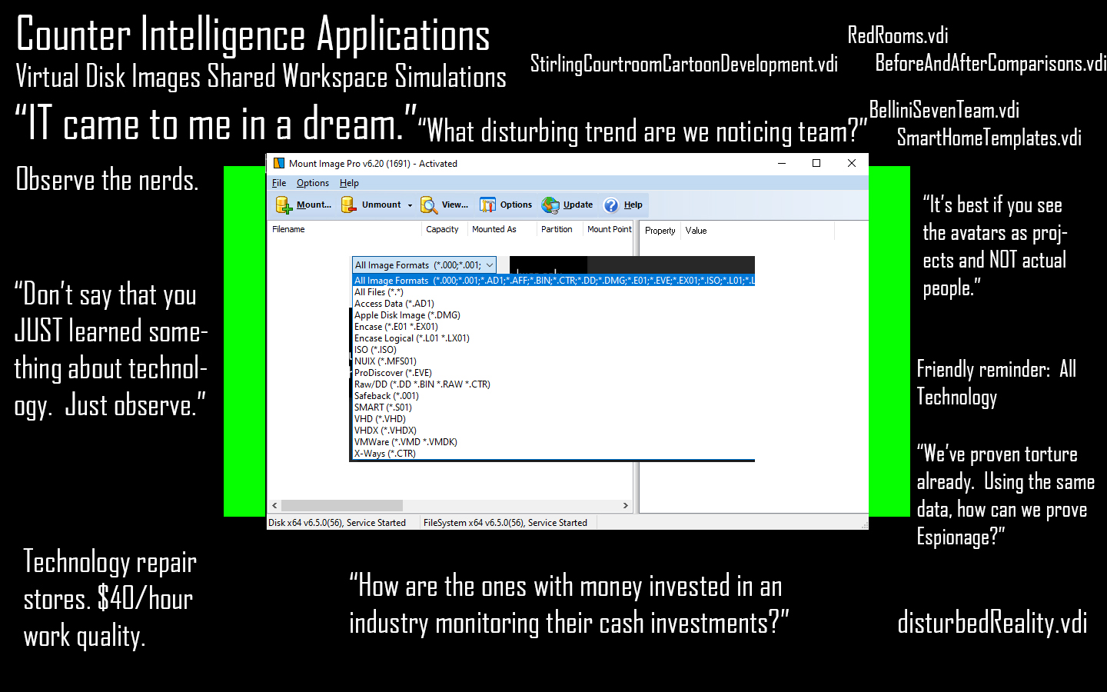Click the horizontal scrollbar thumb

[341, 505]
